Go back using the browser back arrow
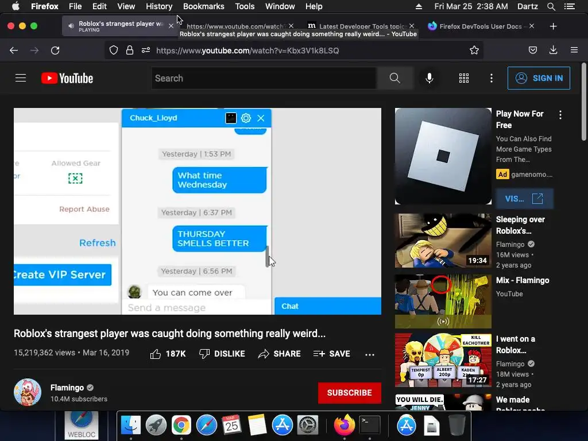This screenshot has height=441, width=588. (14, 51)
